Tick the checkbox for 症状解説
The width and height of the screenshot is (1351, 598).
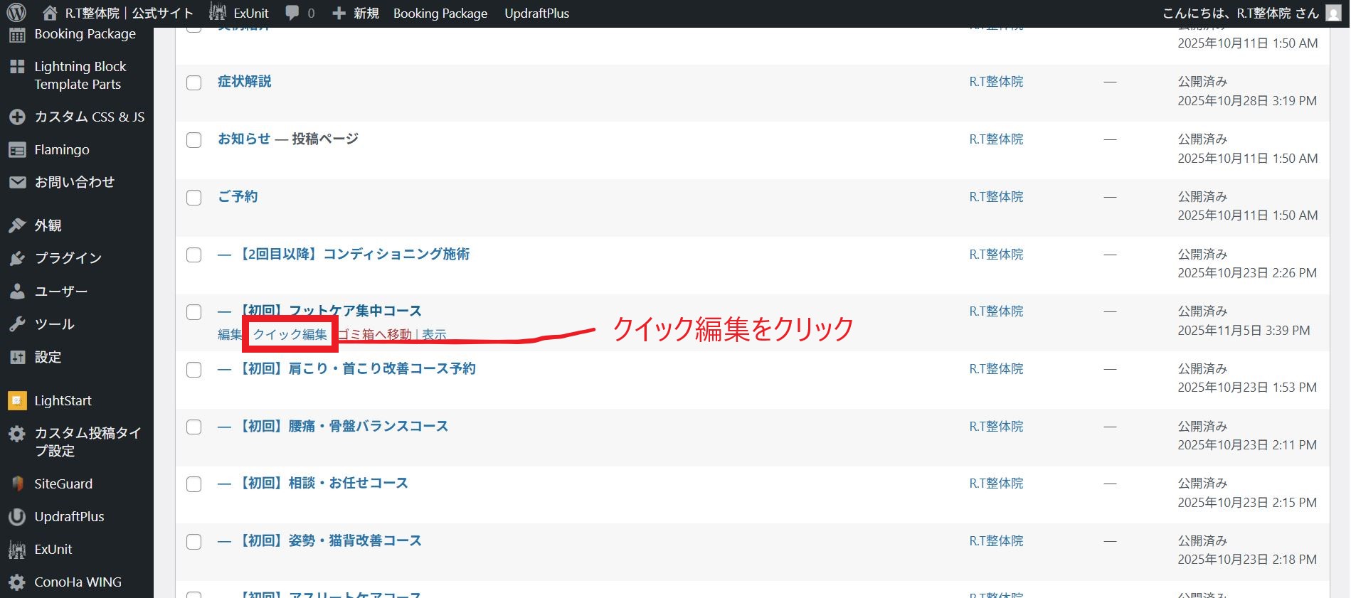194,82
